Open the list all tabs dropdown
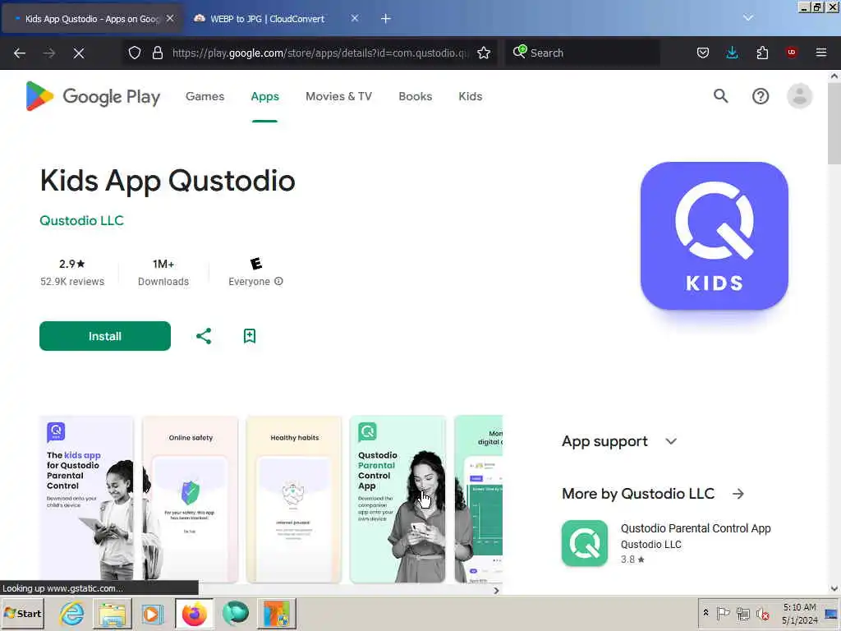841x631 pixels. pos(748,18)
